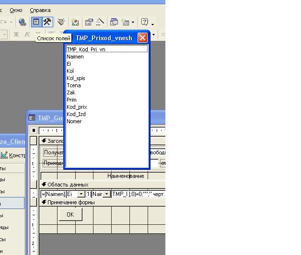Select the Приходн label in the form header
This screenshot has height=255, width=301.
tap(54, 163)
